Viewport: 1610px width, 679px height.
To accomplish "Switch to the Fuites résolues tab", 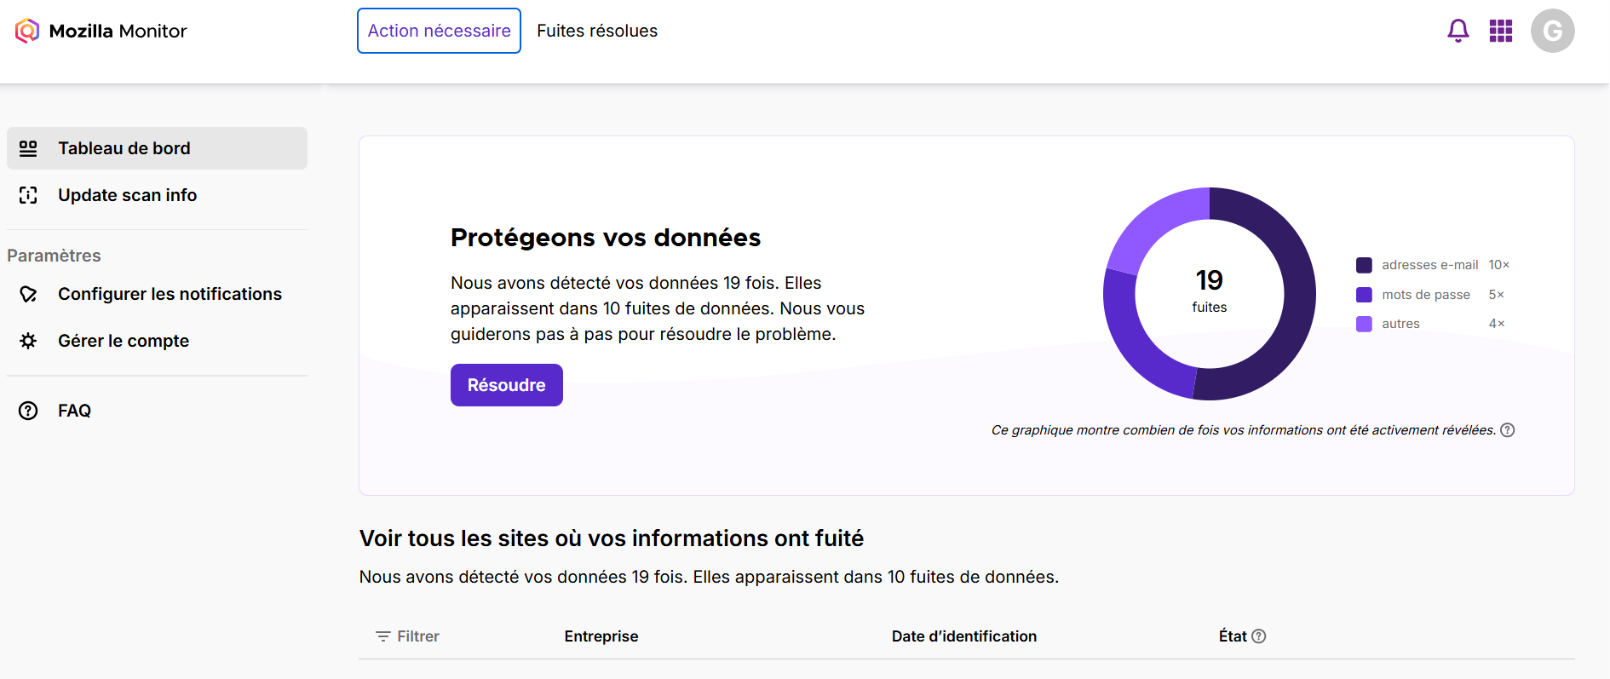I will click(x=597, y=31).
